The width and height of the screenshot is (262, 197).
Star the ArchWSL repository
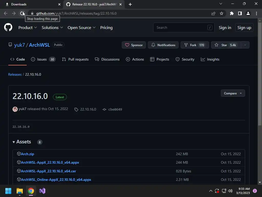click(x=226, y=45)
